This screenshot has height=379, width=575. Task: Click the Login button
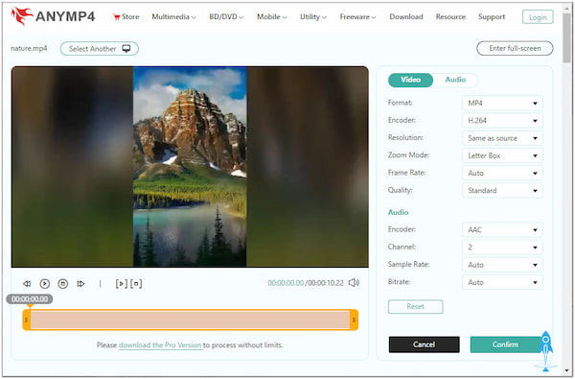point(538,17)
